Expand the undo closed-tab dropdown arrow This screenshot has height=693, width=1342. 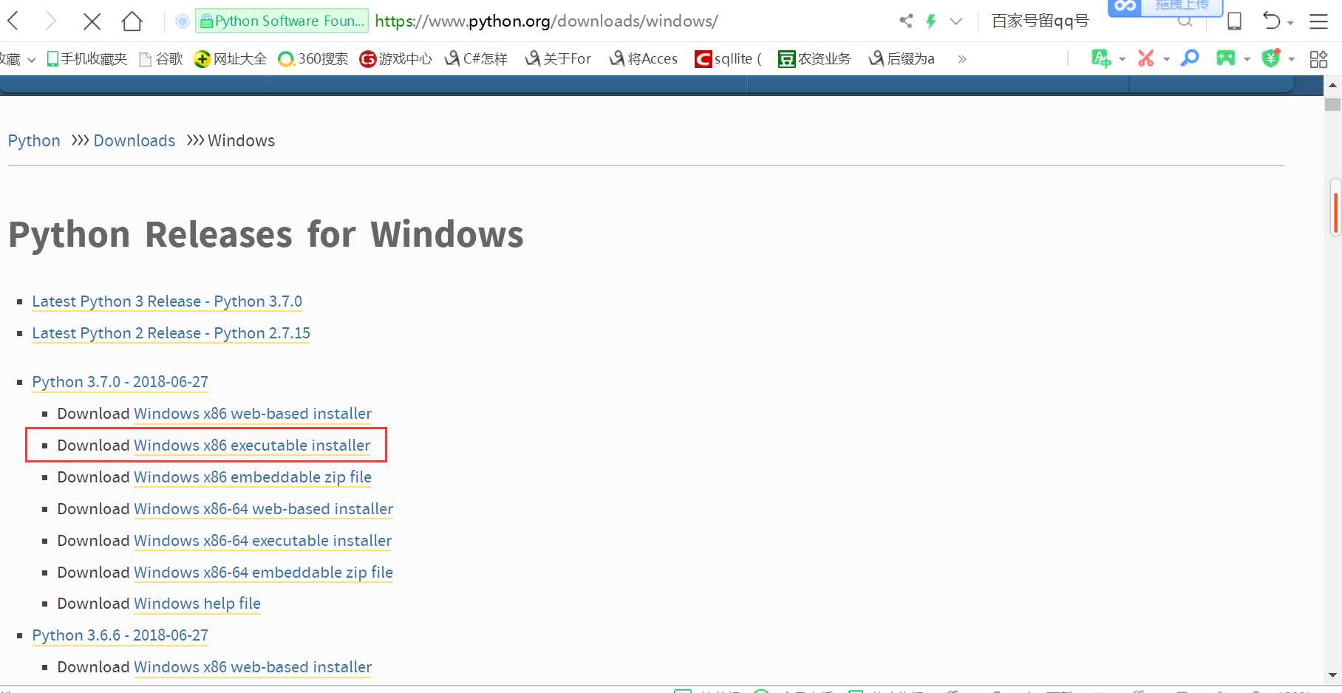1290,23
